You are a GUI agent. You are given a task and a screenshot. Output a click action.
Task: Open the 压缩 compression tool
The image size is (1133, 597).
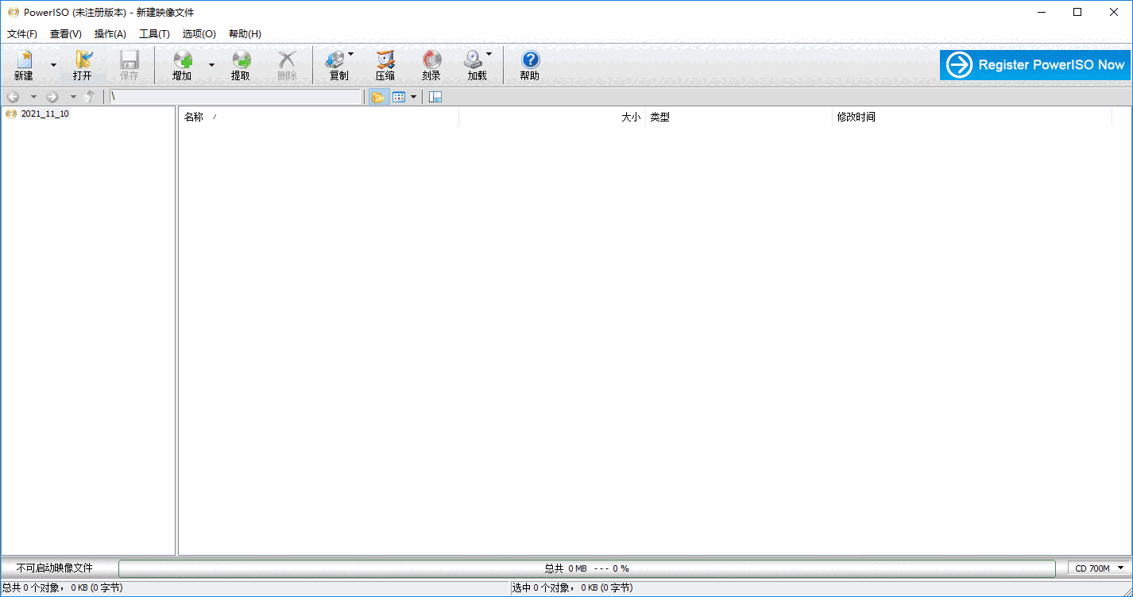pos(385,64)
